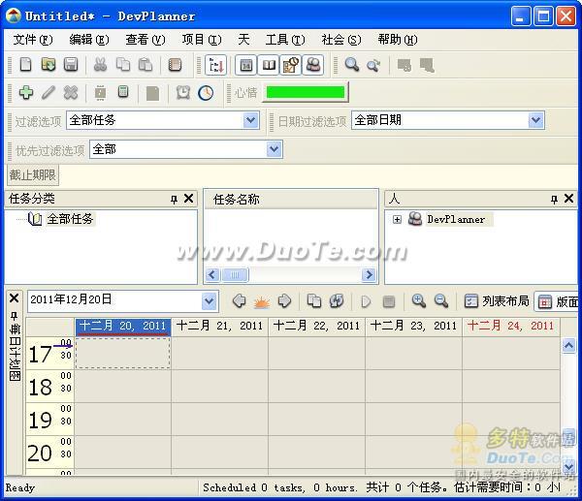Click the green plus add task icon
The image size is (582, 501).
[26, 92]
